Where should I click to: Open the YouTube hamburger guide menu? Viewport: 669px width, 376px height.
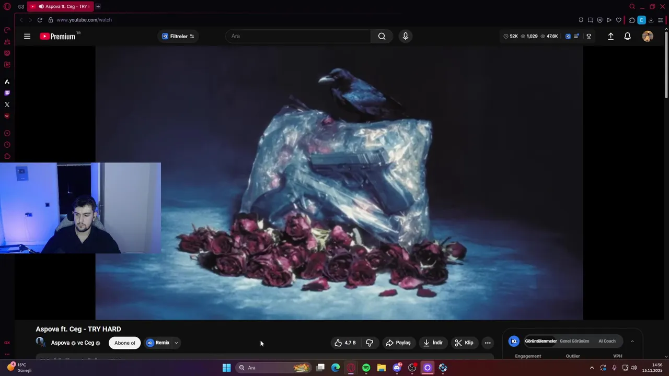click(27, 36)
